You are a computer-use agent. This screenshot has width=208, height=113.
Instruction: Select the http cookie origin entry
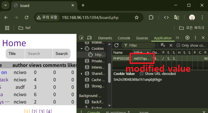[100, 55]
